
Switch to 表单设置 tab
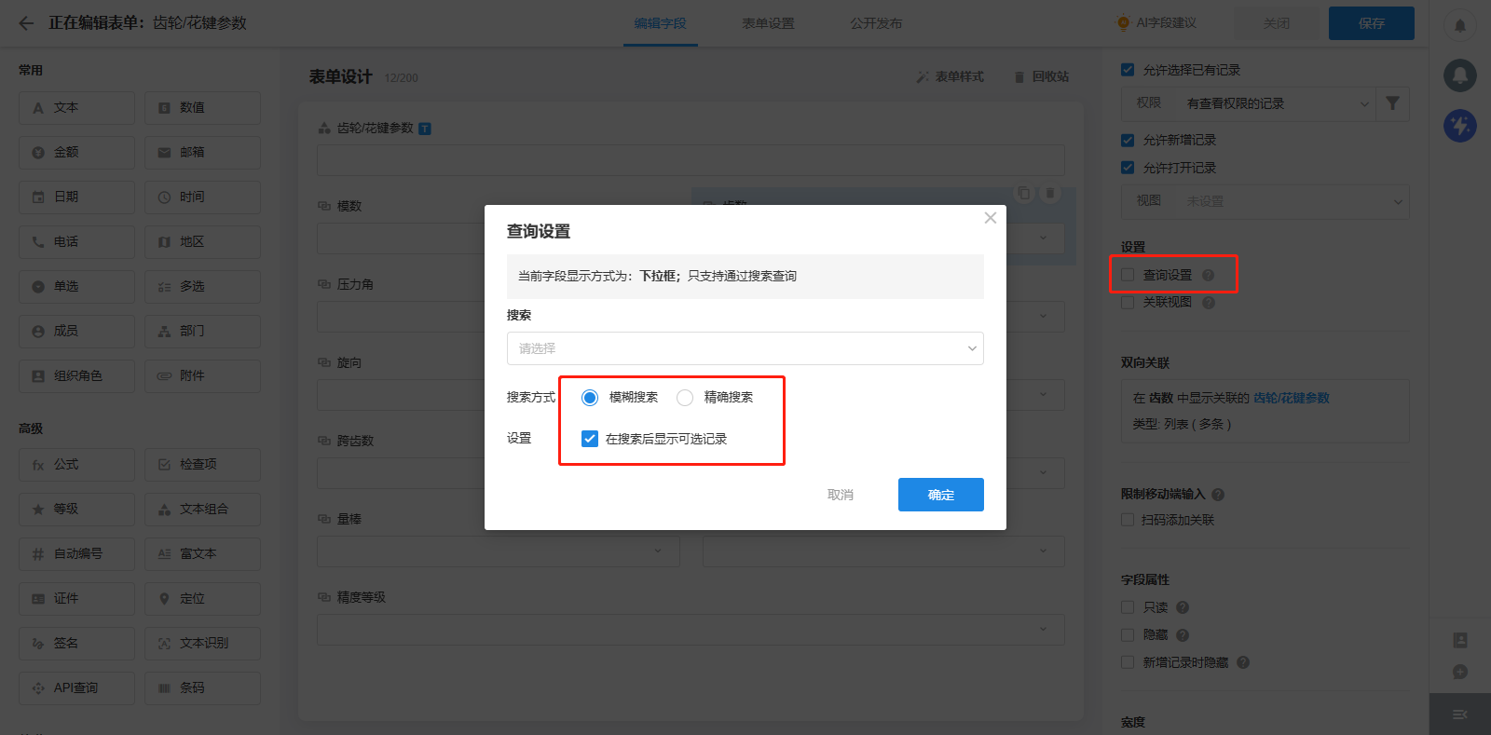click(x=768, y=23)
